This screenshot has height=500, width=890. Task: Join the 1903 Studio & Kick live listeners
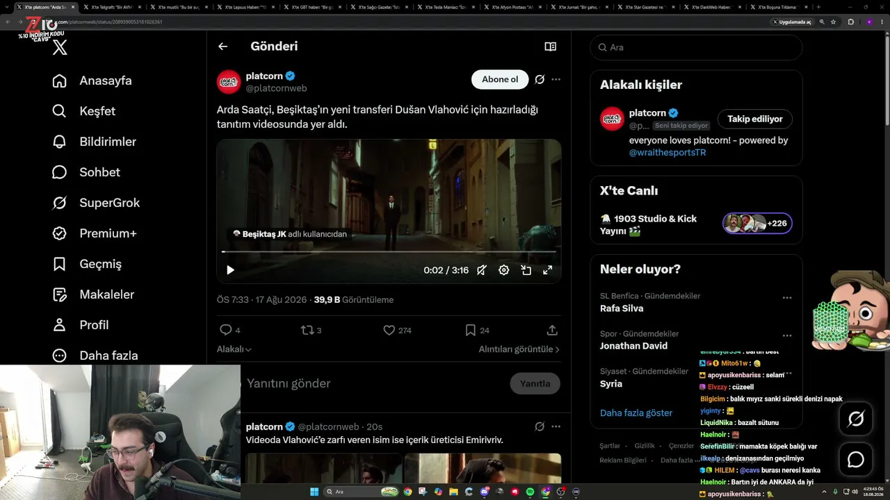[757, 223]
